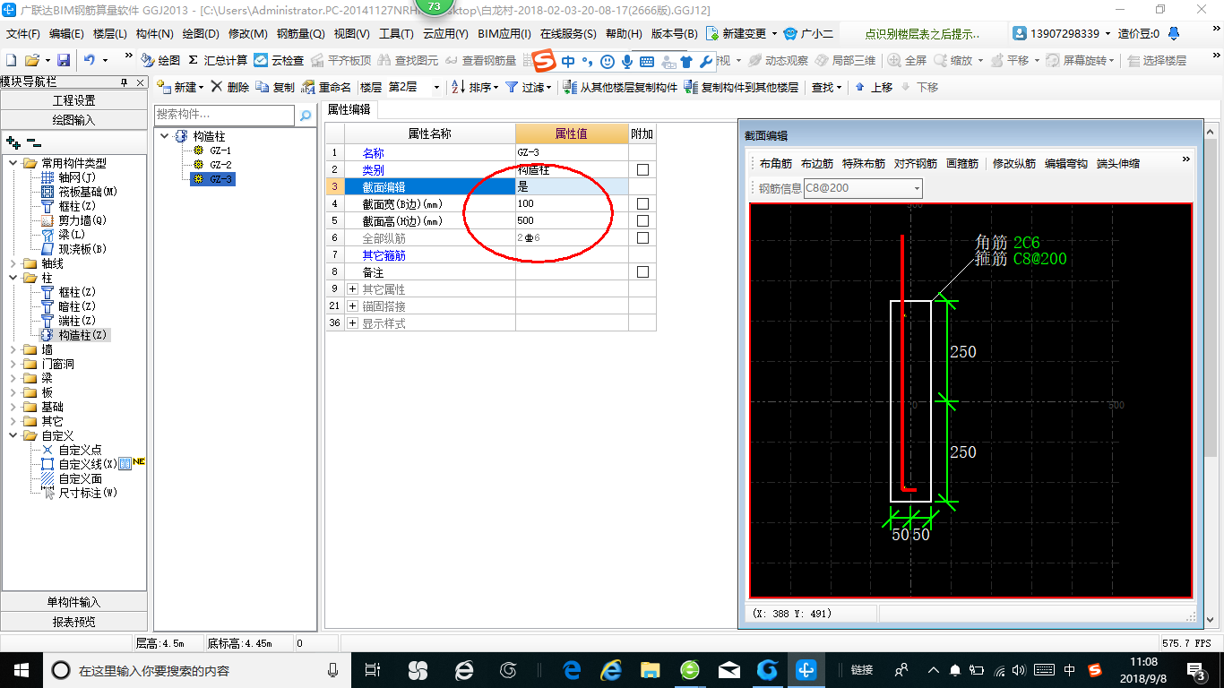Click the Sogou wrench settings icon
Screen dimensions: 1224x688
click(x=706, y=61)
